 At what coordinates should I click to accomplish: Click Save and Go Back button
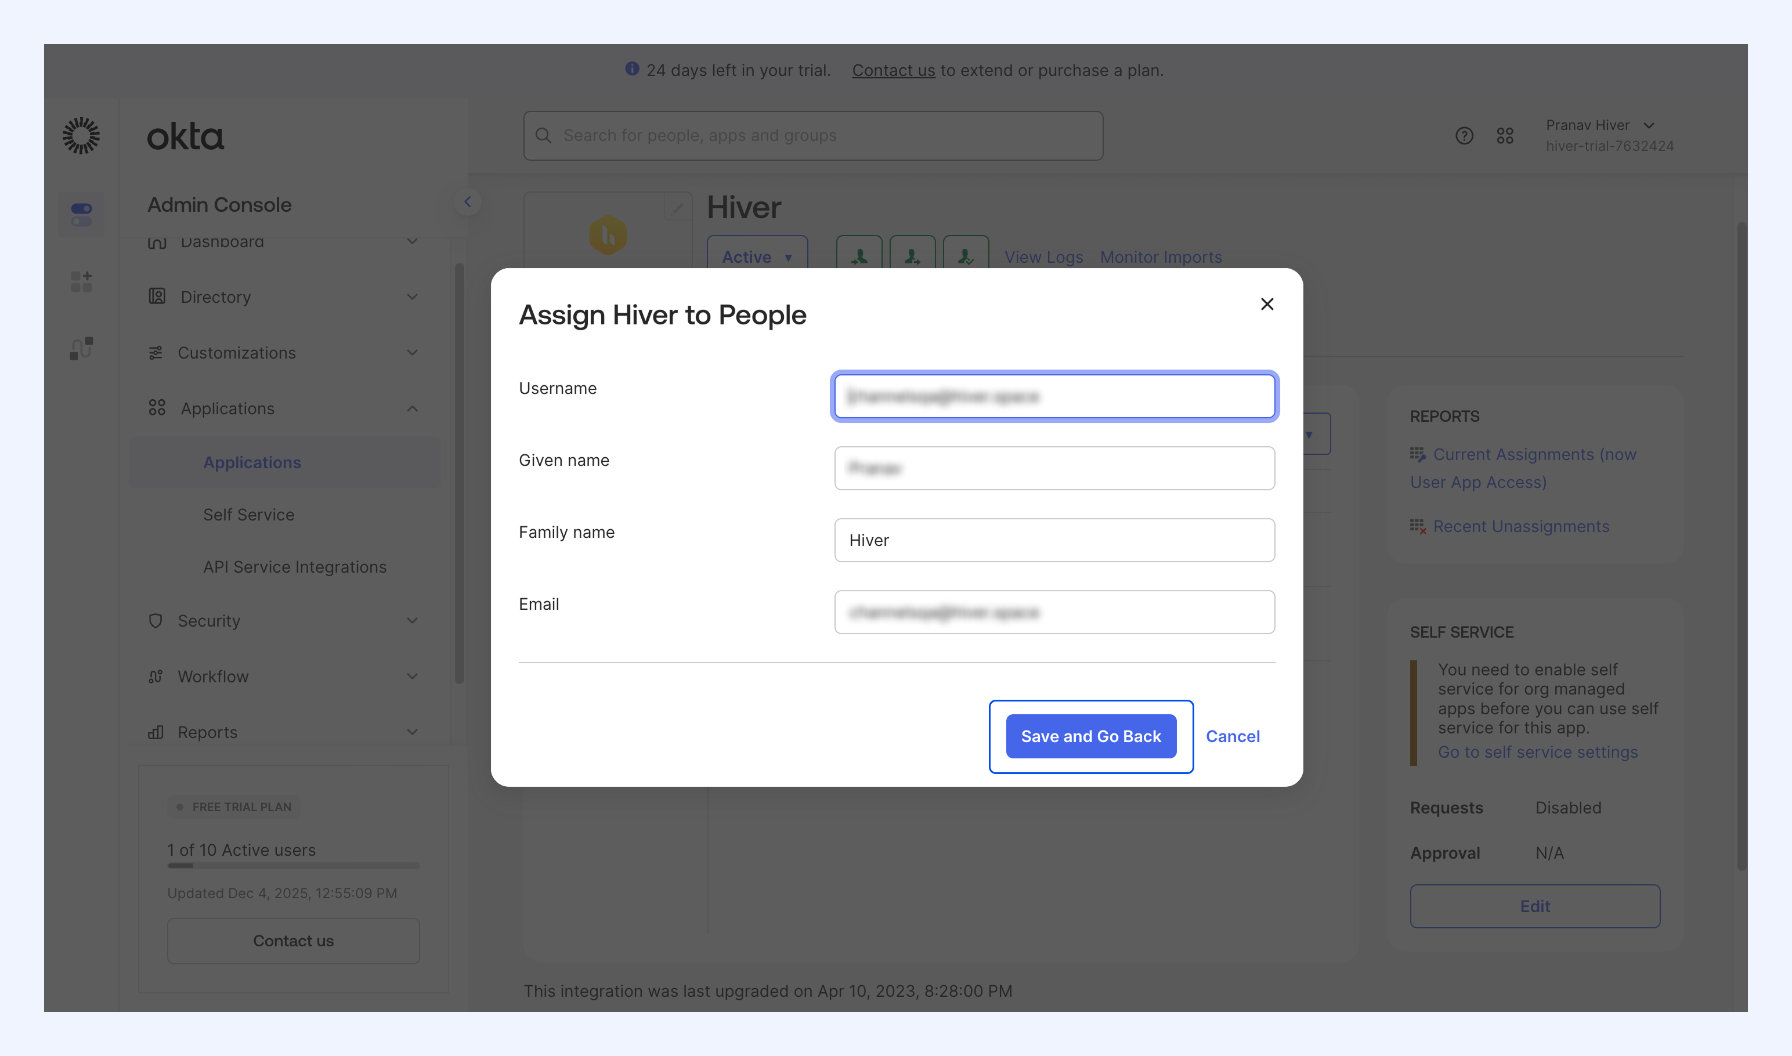point(1090,736)
